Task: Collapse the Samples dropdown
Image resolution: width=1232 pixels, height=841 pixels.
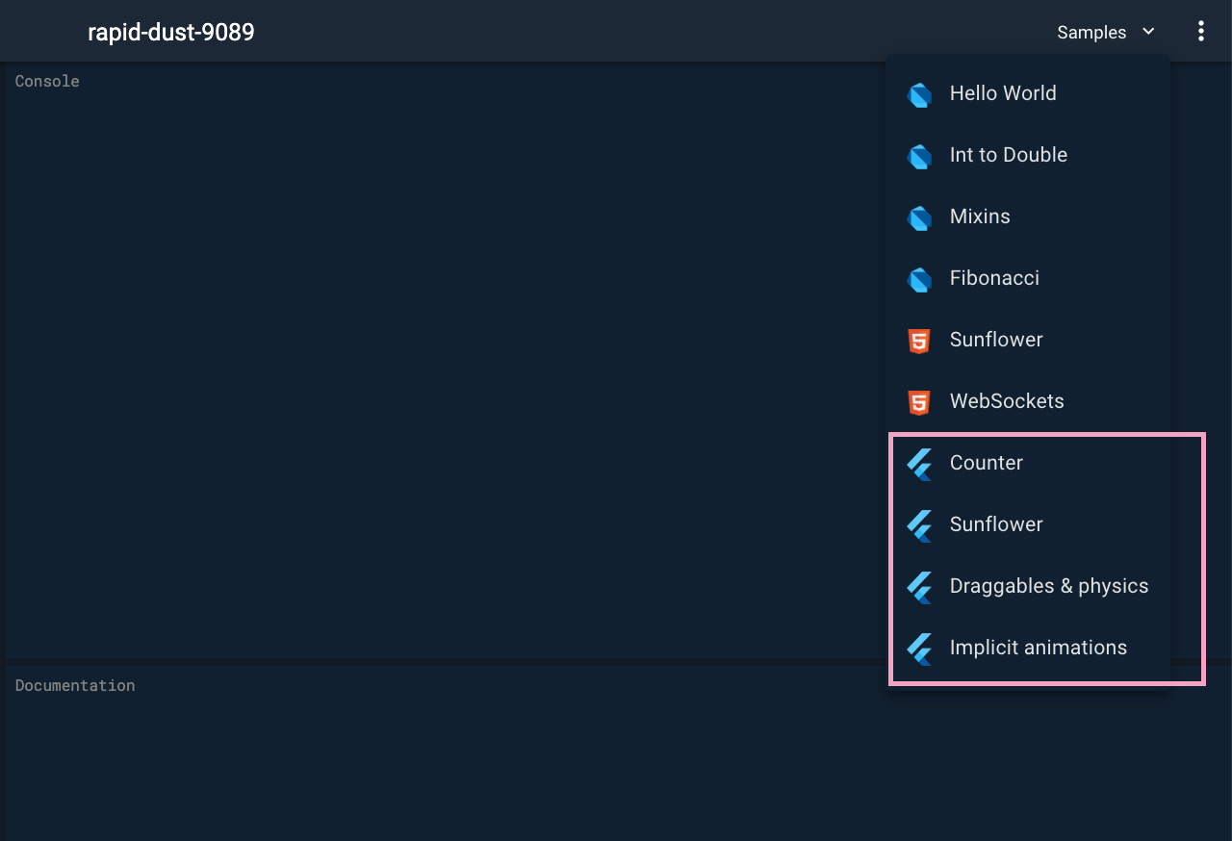Action: click(x=1106, y=32)
